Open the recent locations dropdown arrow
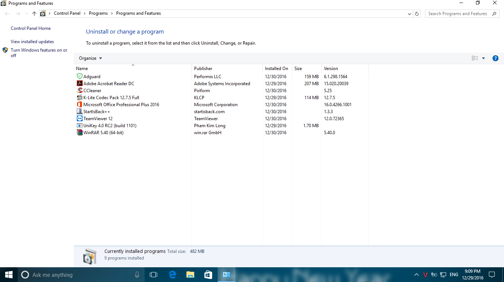 (27, 14)
